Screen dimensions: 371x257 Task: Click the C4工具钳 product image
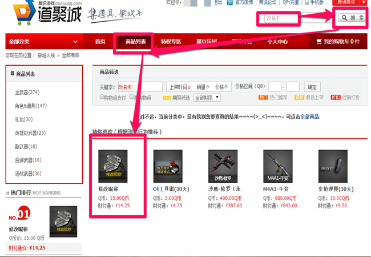click(168, 166)
